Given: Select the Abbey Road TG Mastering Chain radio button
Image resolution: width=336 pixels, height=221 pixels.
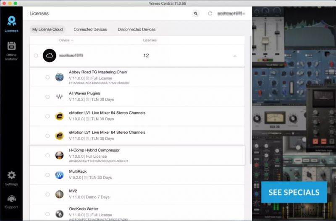Looking at the screenshot, I should point(47,77).
